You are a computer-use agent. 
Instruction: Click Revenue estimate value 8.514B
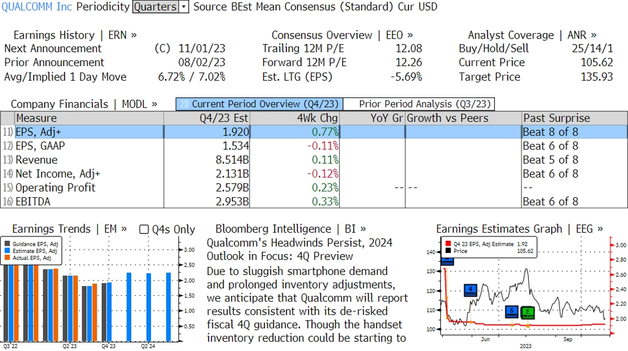click(232, 160)
